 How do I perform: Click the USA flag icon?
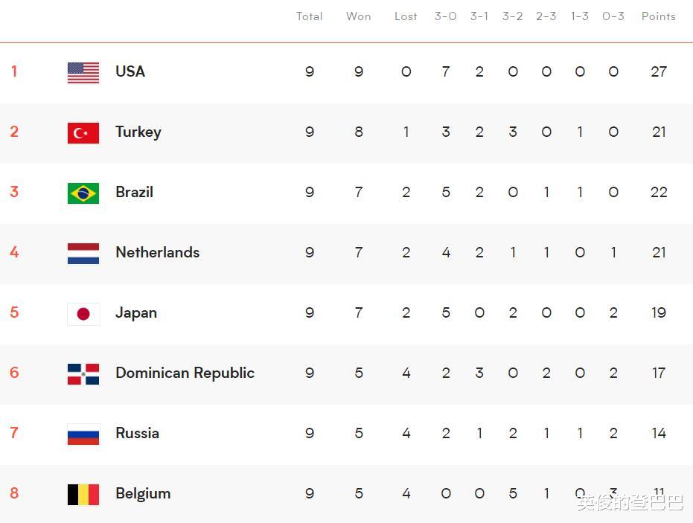coord(83,72)
